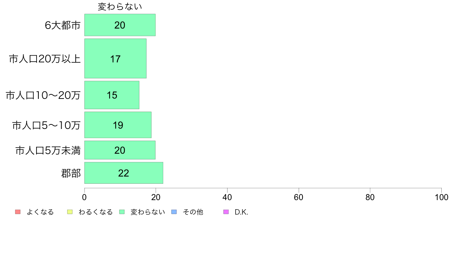Viewport: 452px width, 280px height.
Task: Select the 市人口5万未満 bar showing 20
Action: point(120,150)
